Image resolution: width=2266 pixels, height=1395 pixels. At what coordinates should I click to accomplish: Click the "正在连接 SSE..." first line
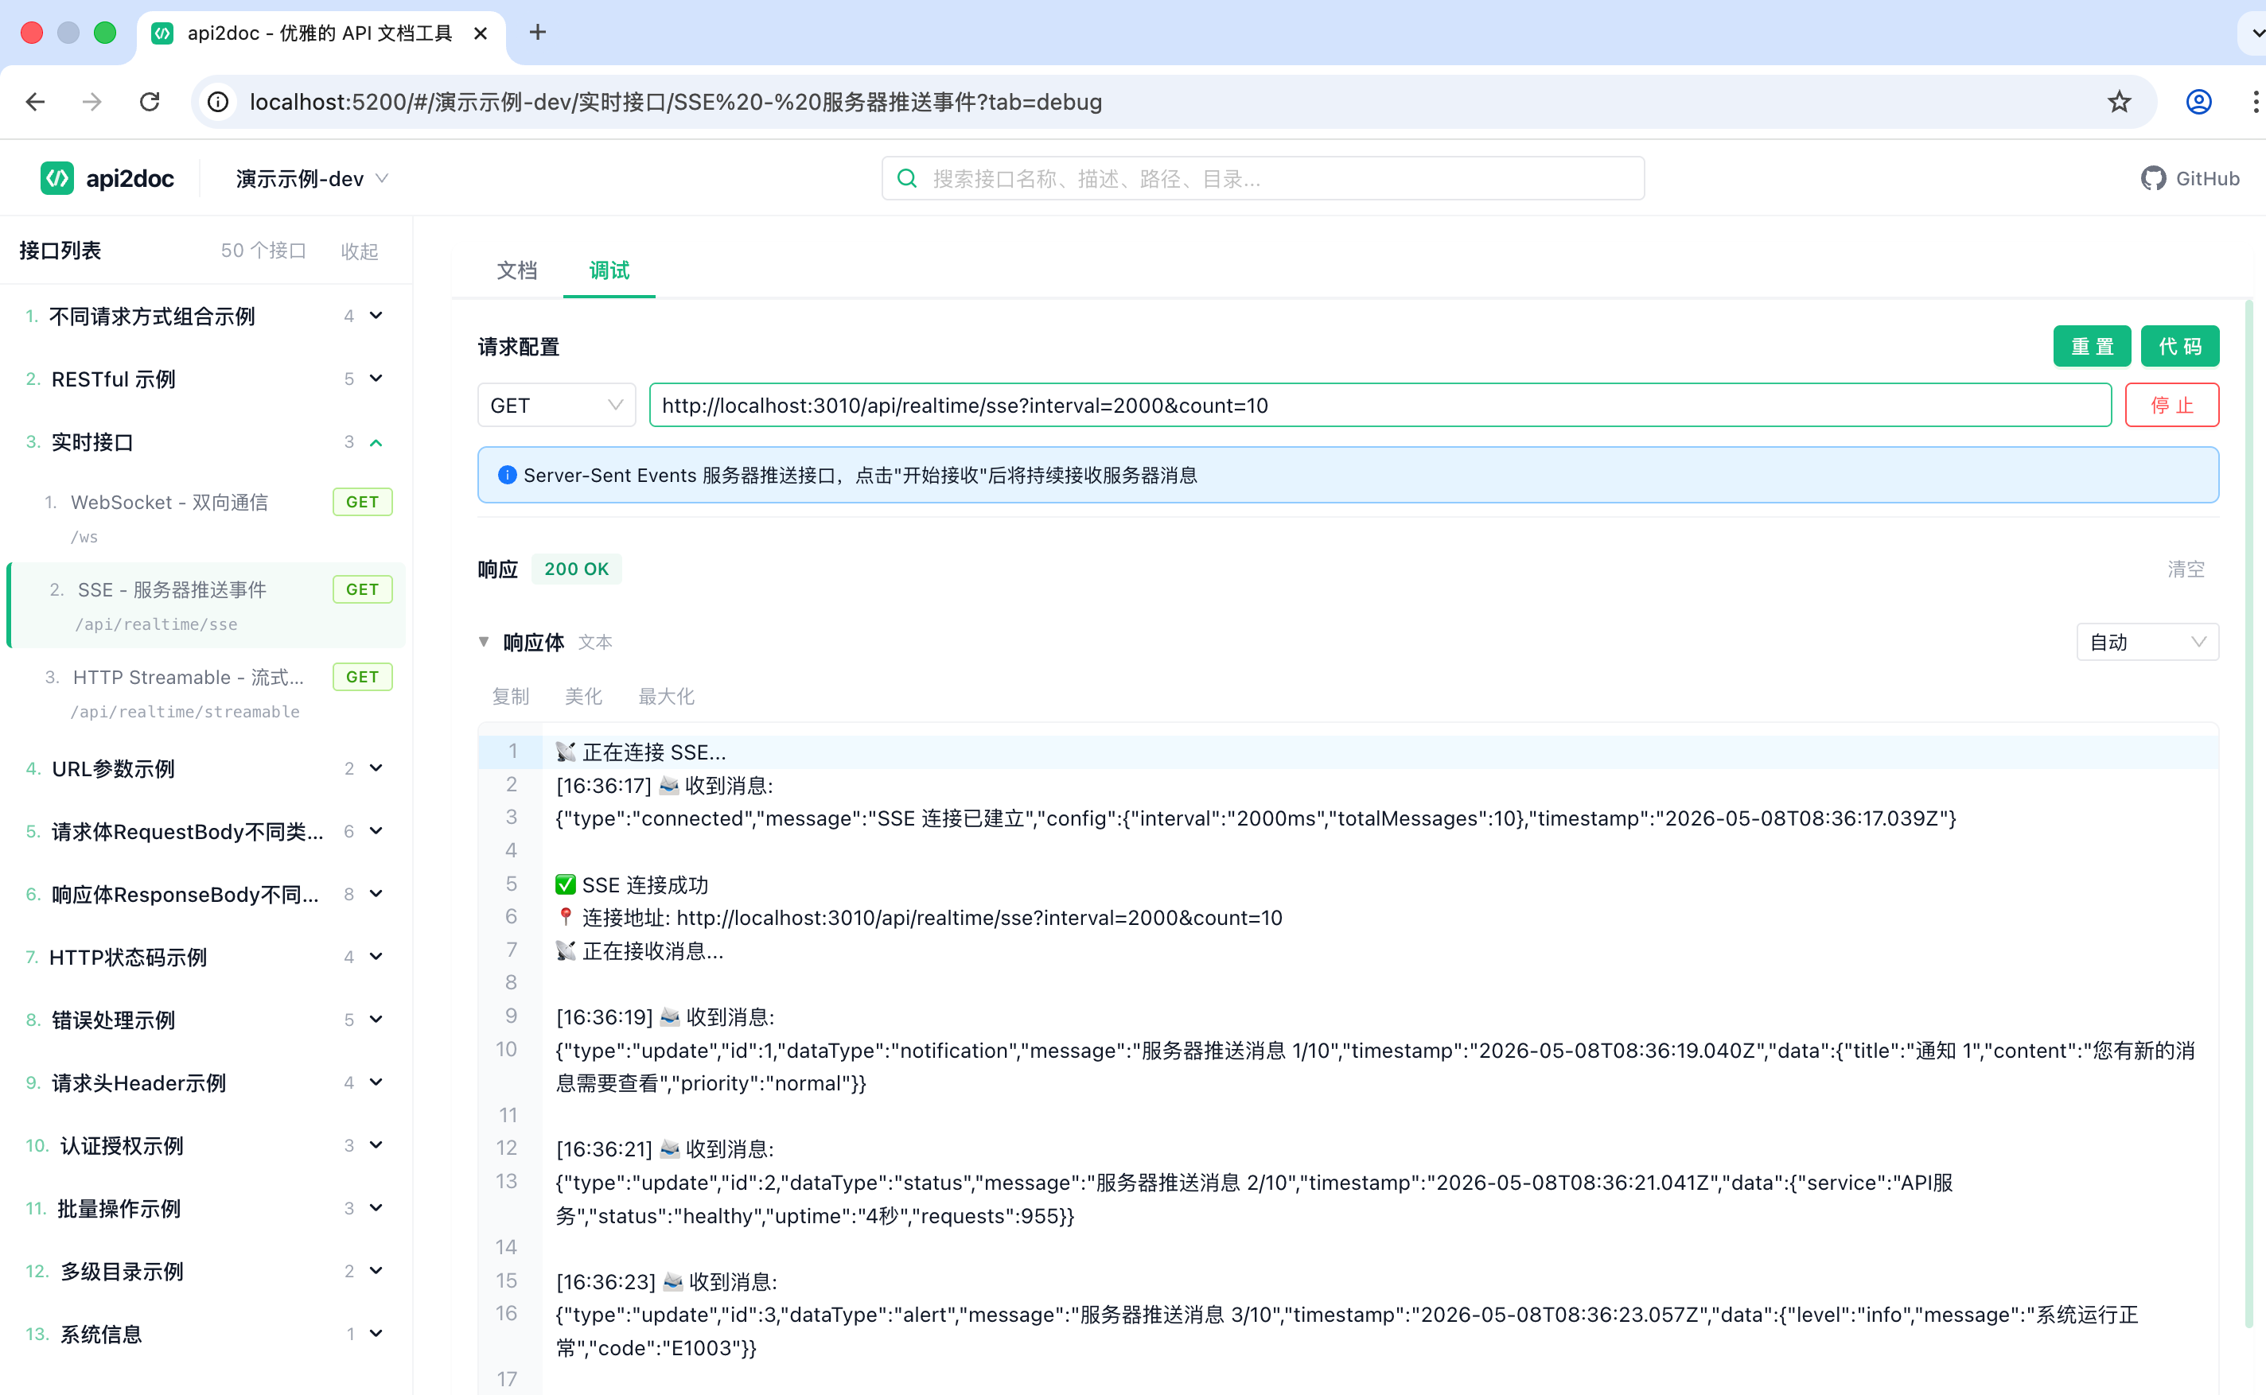point(640,752)
